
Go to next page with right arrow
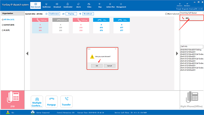click(177, 53)
